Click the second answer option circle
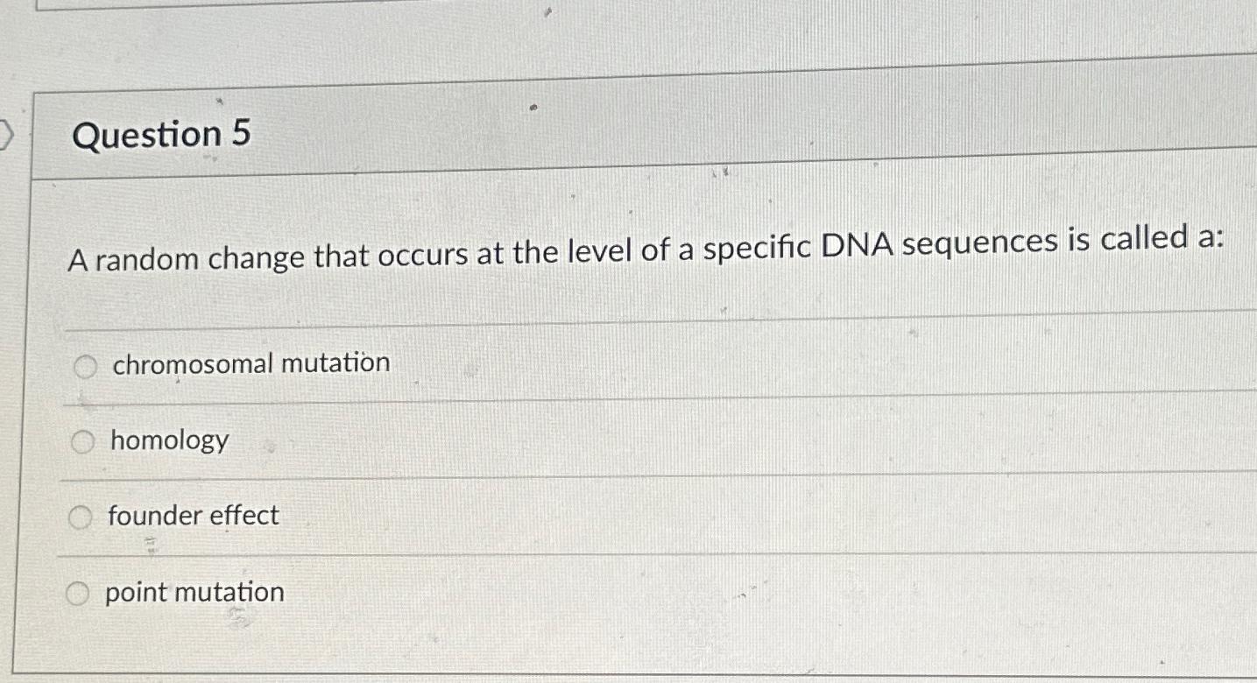 click(84, 441)
